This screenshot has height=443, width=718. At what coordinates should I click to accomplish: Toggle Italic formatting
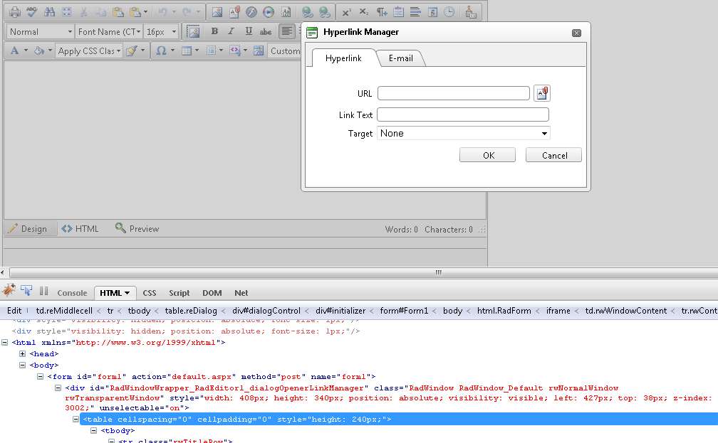click(x=231, y=31)
